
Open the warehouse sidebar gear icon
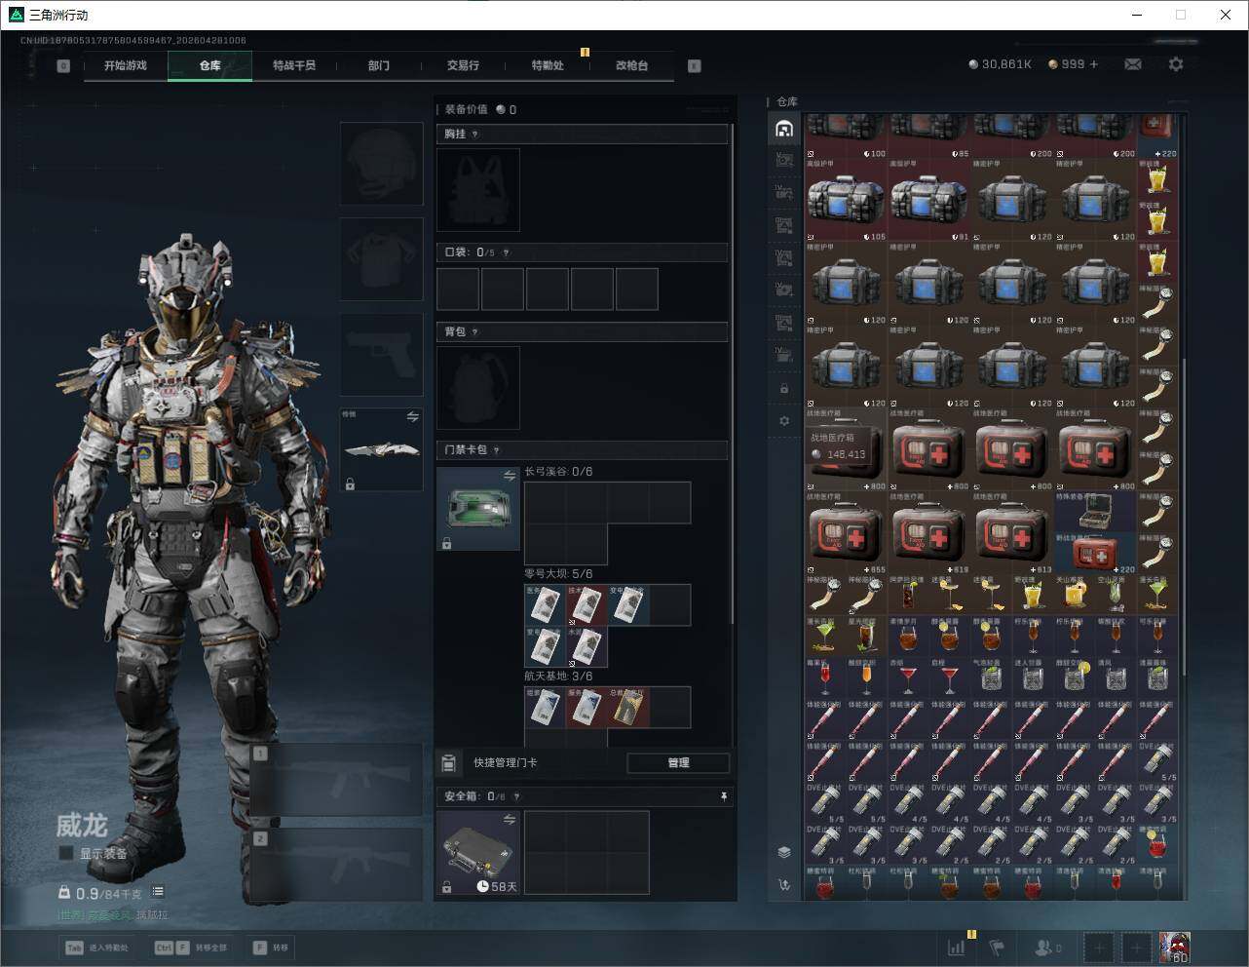pyautogui.click(x=784, y=421)
